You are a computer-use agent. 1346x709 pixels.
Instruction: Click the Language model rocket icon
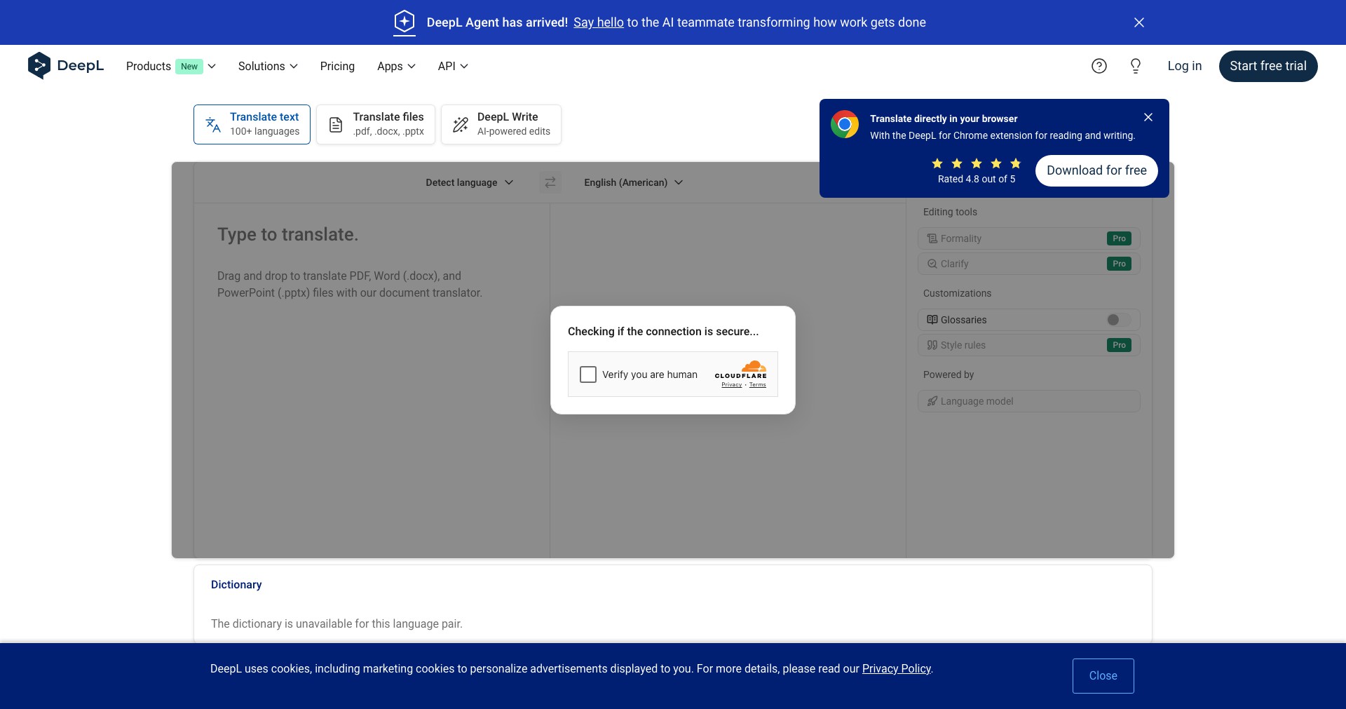932,401
